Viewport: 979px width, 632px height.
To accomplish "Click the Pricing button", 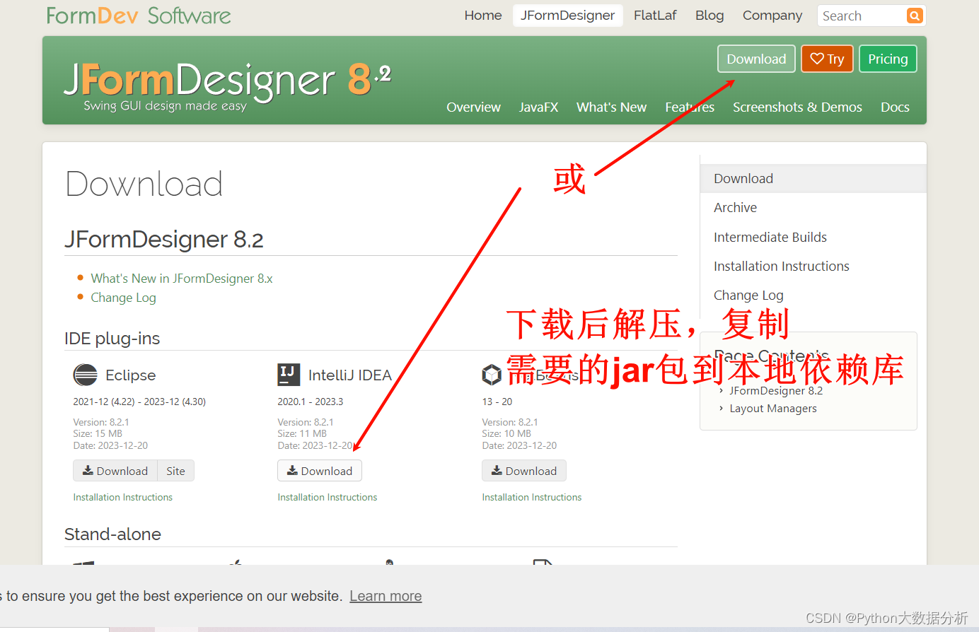I will (x=888, y=59).
